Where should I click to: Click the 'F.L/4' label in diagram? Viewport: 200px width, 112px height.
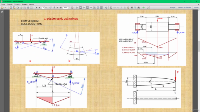pos(57,105)
